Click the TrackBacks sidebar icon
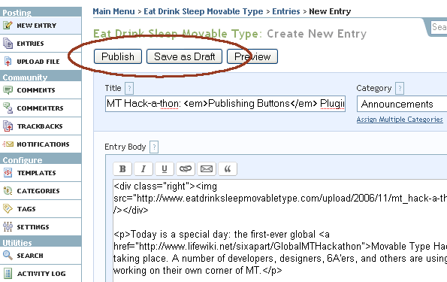Screen dimensions: 447x282 [x=8, y=126]
